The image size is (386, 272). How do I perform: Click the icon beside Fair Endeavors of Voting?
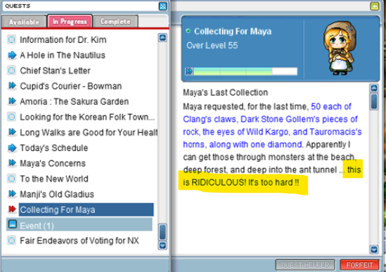coord(11,240)
